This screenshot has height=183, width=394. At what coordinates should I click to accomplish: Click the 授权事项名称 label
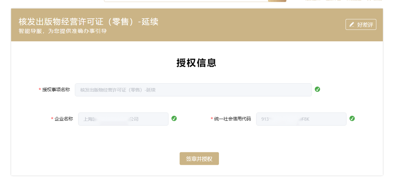[x=56, y=89]
